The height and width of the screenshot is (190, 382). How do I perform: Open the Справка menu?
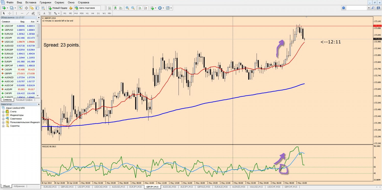click(x=84, y=2)
